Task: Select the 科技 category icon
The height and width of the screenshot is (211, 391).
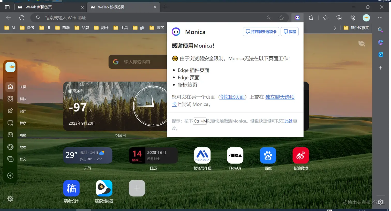Action: (x=10, y=99)
